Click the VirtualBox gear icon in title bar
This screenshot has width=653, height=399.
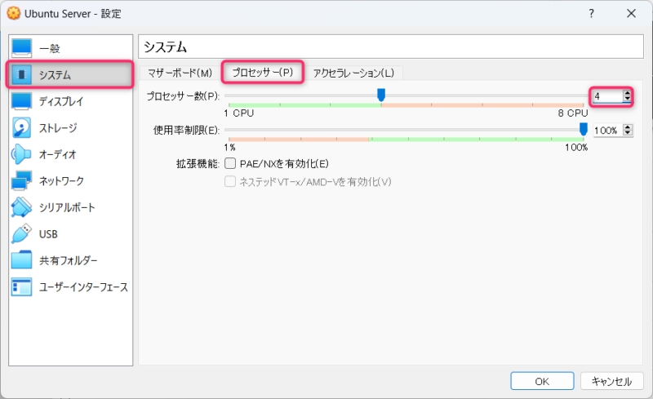(x=14, y=13)
